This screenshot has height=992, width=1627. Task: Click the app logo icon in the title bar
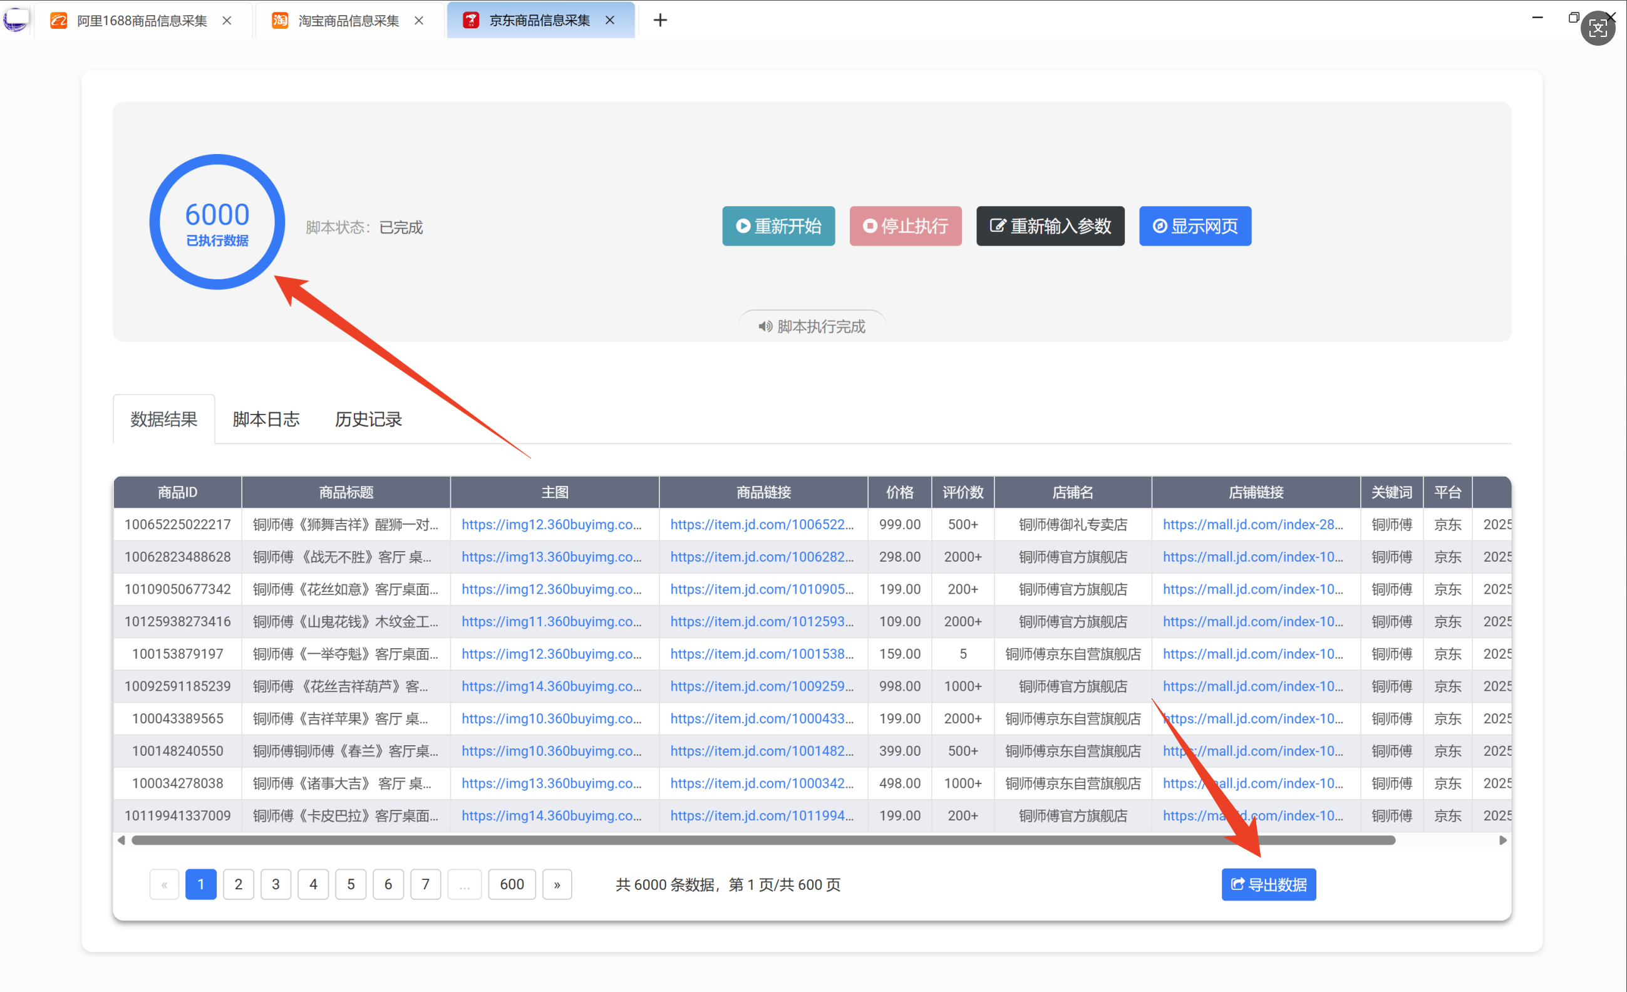(x=16, y=19)
